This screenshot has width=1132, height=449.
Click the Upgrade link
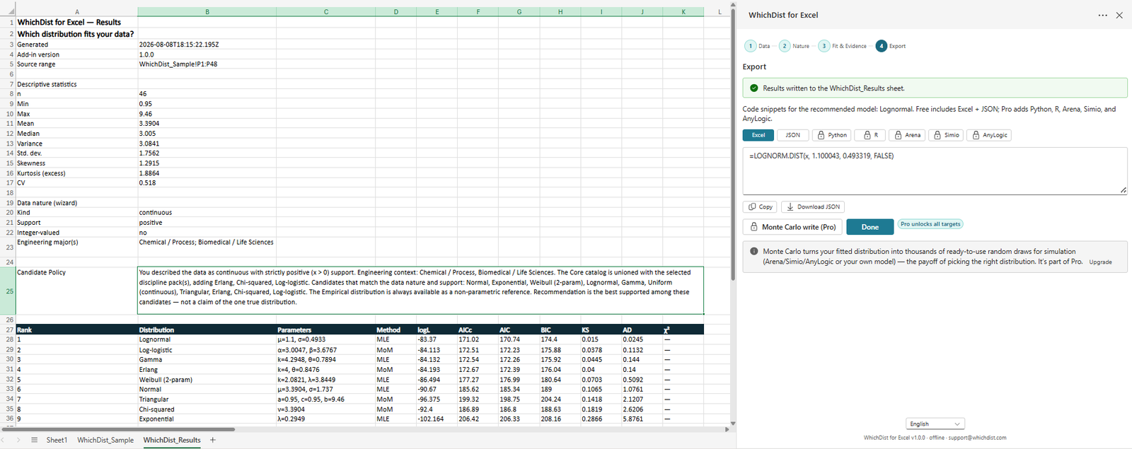(1100, 262)
